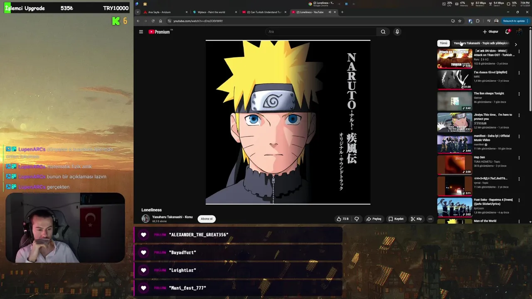Mute the Loneliness tab audio icon
Screen dimensions: 532x299
[330, 12]
